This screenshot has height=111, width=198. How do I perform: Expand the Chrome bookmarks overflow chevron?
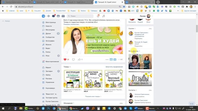pos(178,11)
